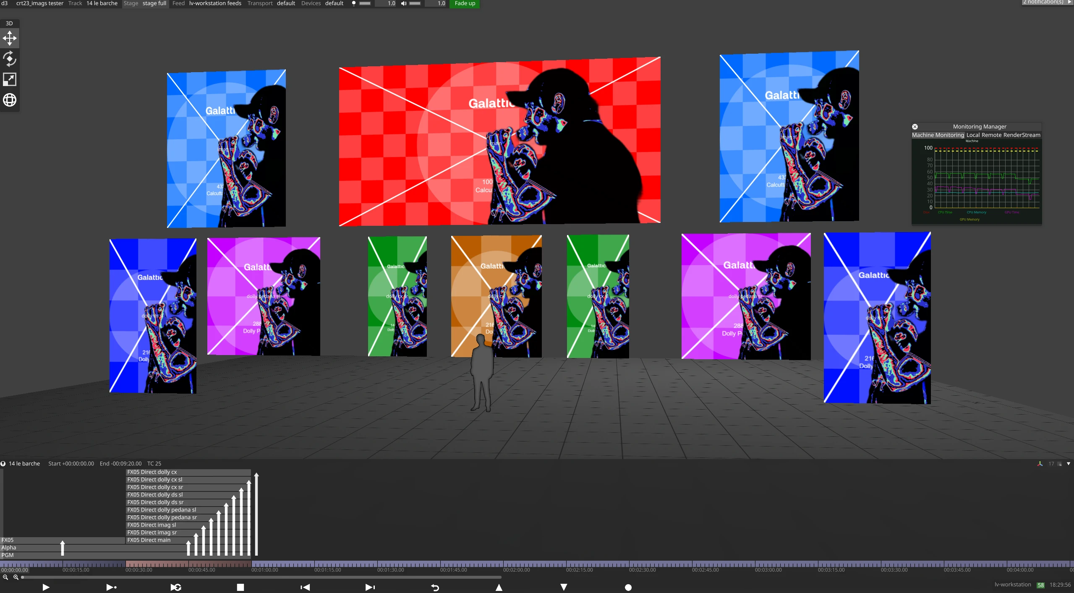The image size is (1074, 593).
Task: Open the d3 main menu
Action: point(5,3)
